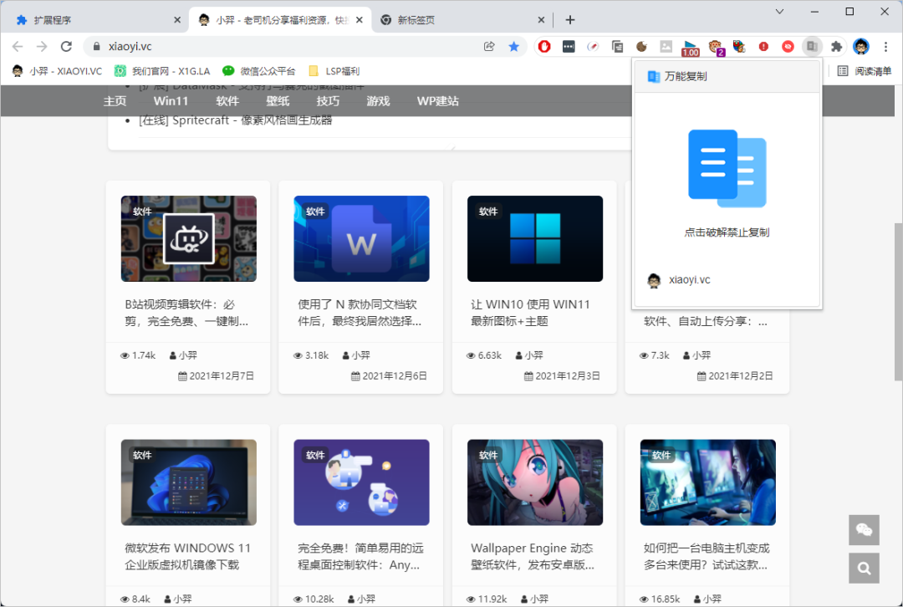Click the share page icon in address bar
The height and width of the screenshot is (607, 903).
[490, 47]
